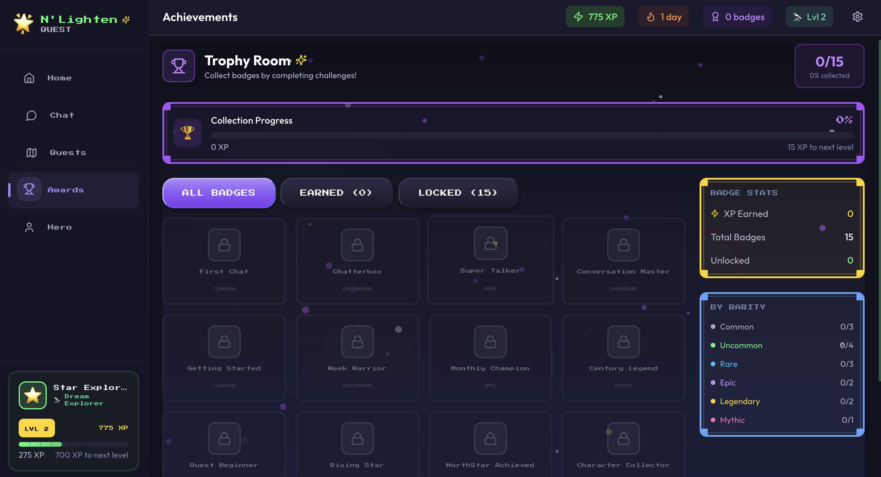The width and height of the screenshot is (881, 477).
Task: Open the Hero profile section
Action: coord(60,227)
